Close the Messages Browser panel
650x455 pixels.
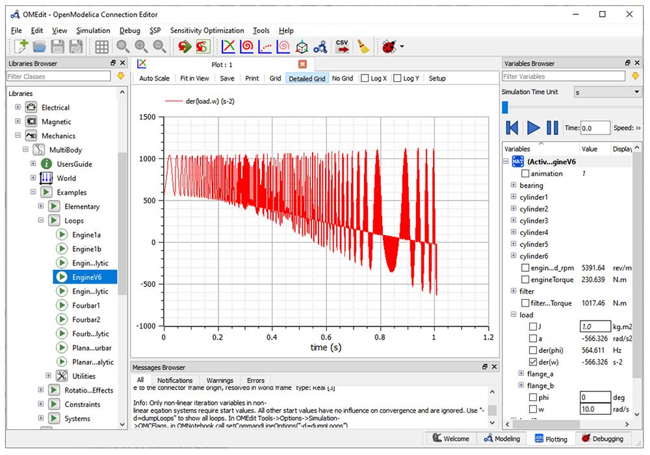pos(494,367)
